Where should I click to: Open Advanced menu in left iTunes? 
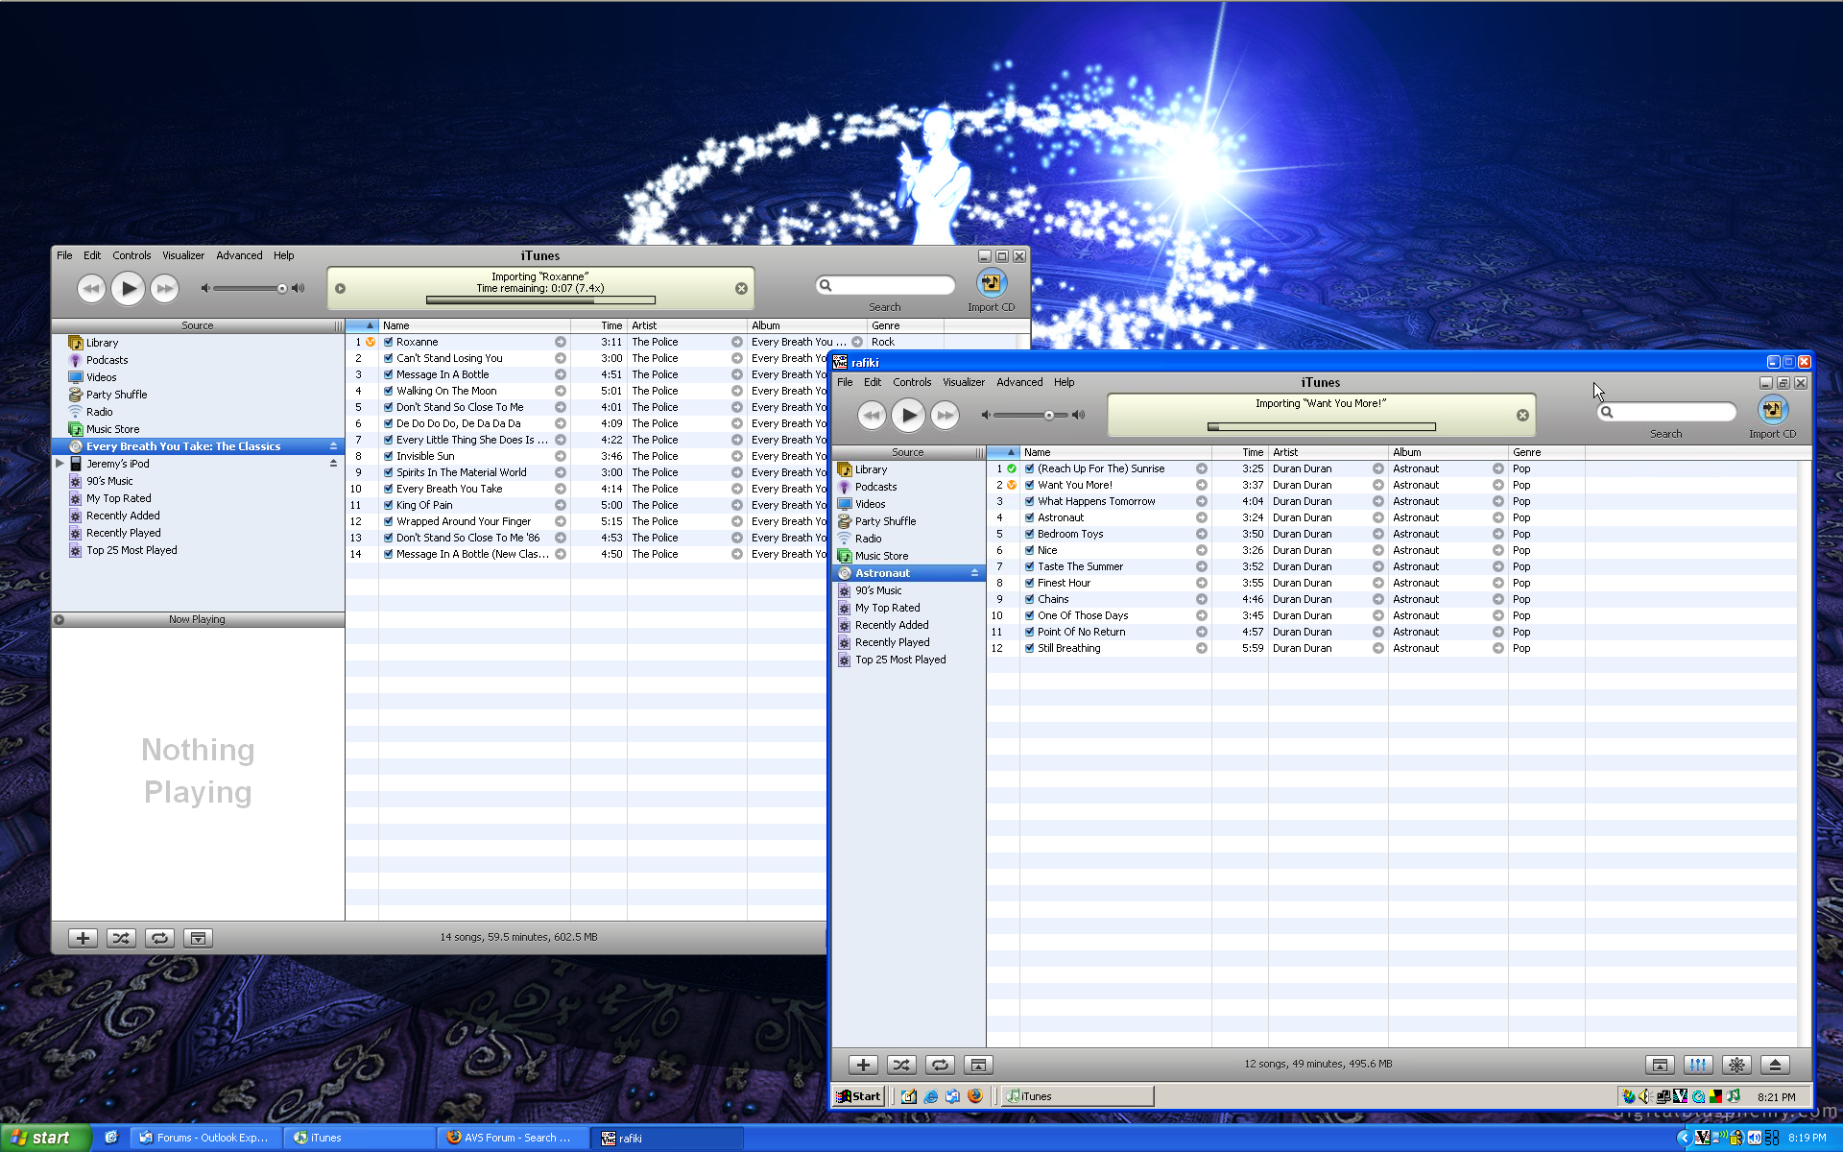click(x=239, y=255)
